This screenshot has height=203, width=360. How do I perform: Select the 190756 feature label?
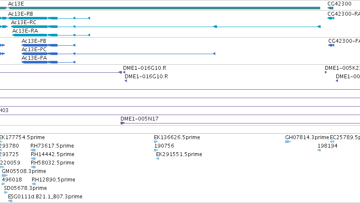tap(164, 146)
